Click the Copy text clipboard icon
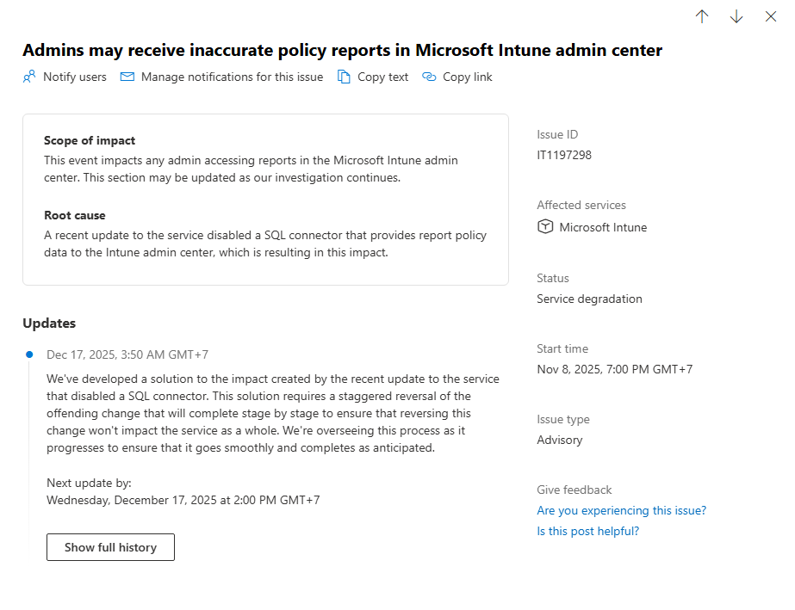 coord(344,77)
